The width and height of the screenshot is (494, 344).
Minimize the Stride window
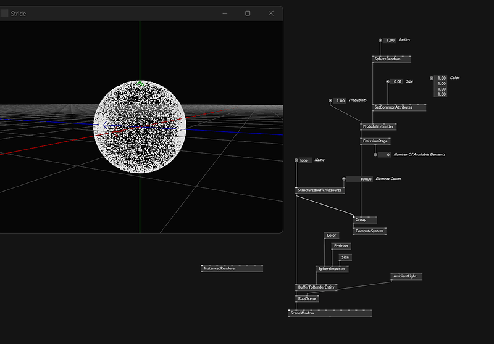(225, 14)
